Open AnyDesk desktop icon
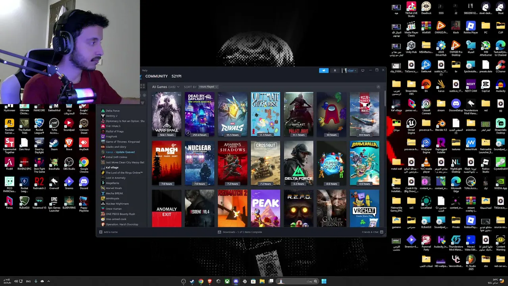 84,144
